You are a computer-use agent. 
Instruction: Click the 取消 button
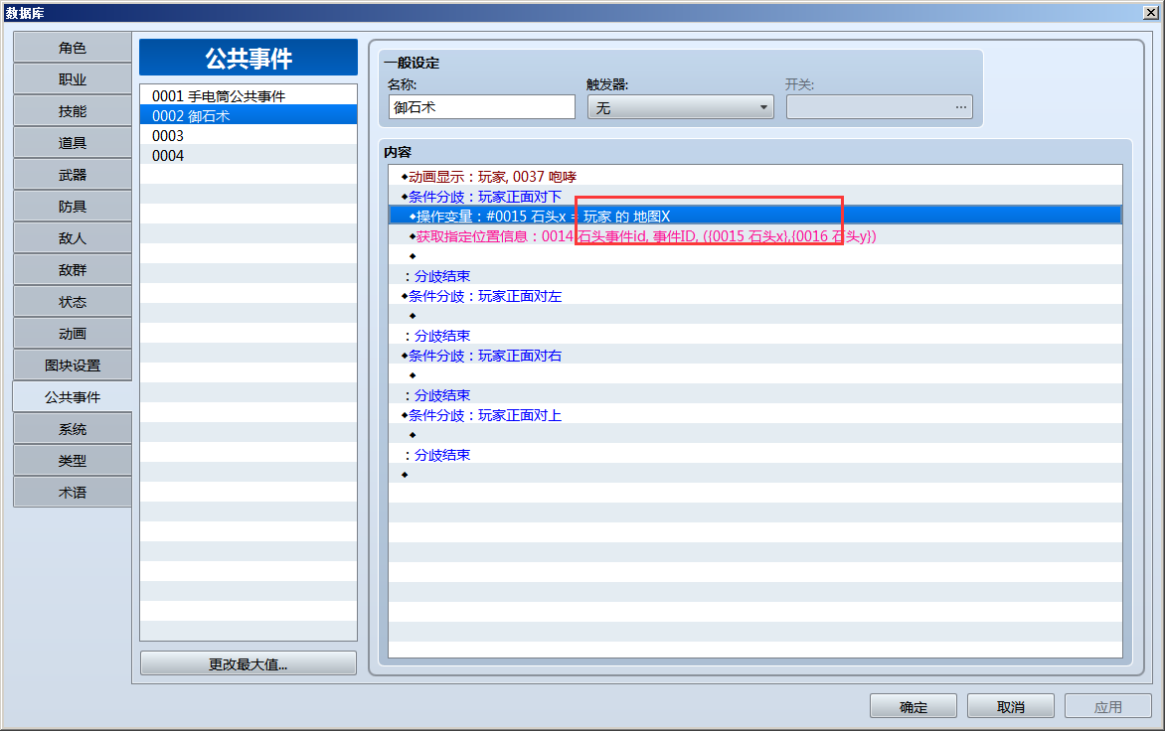(x=1011, y=706)
